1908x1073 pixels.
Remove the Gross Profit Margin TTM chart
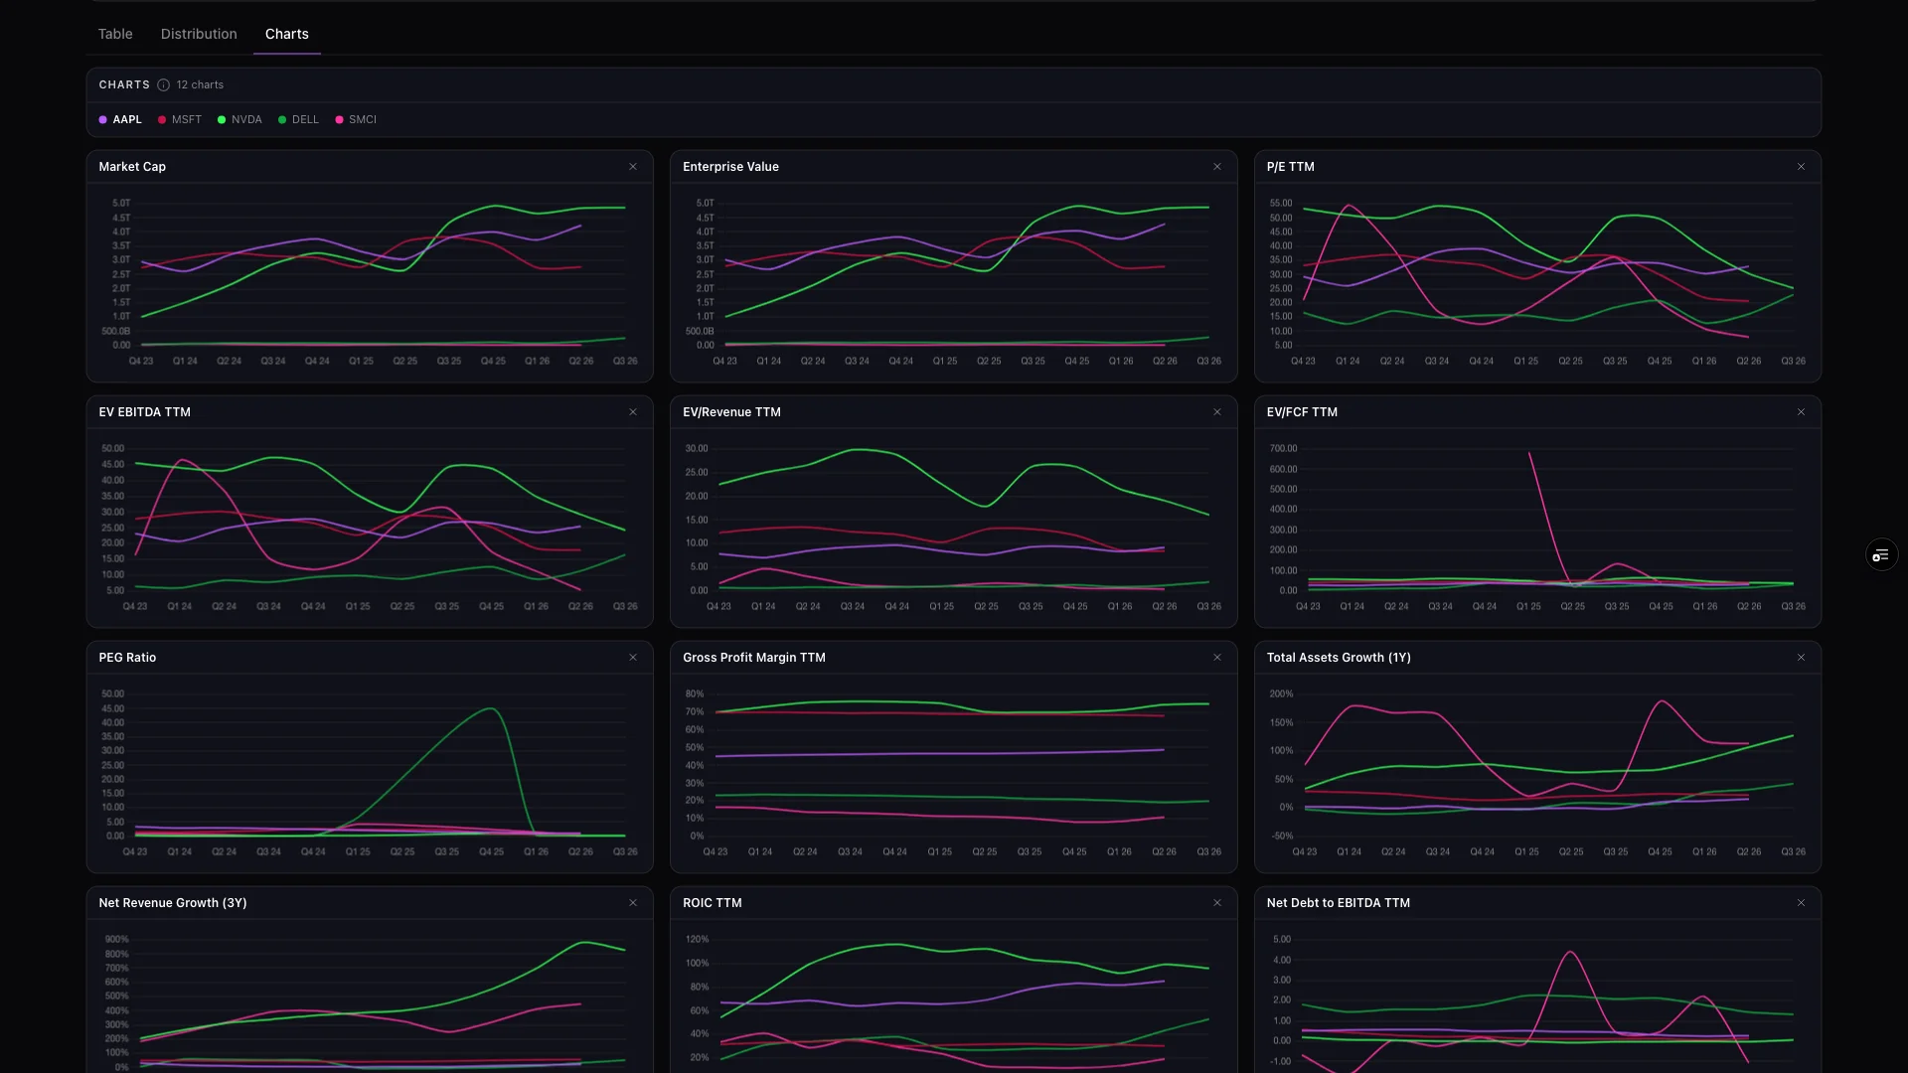pyautogui.click(x=1217, y=658)
